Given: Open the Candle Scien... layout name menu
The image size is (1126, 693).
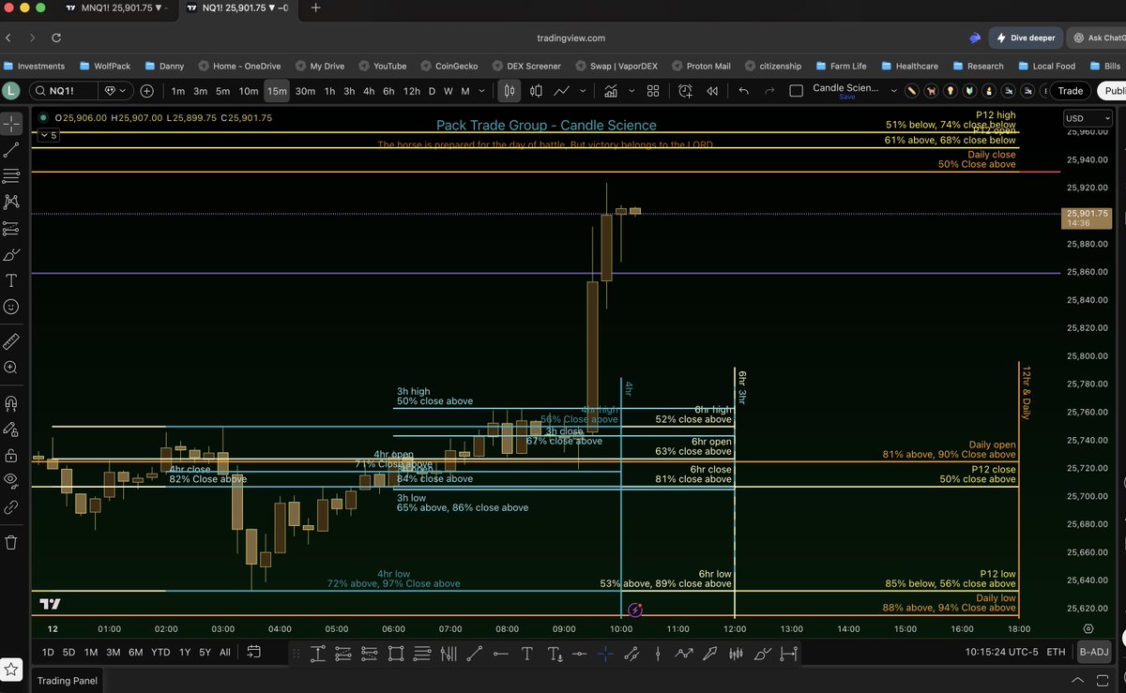Looking at the screenshot, I should (846, 91).
